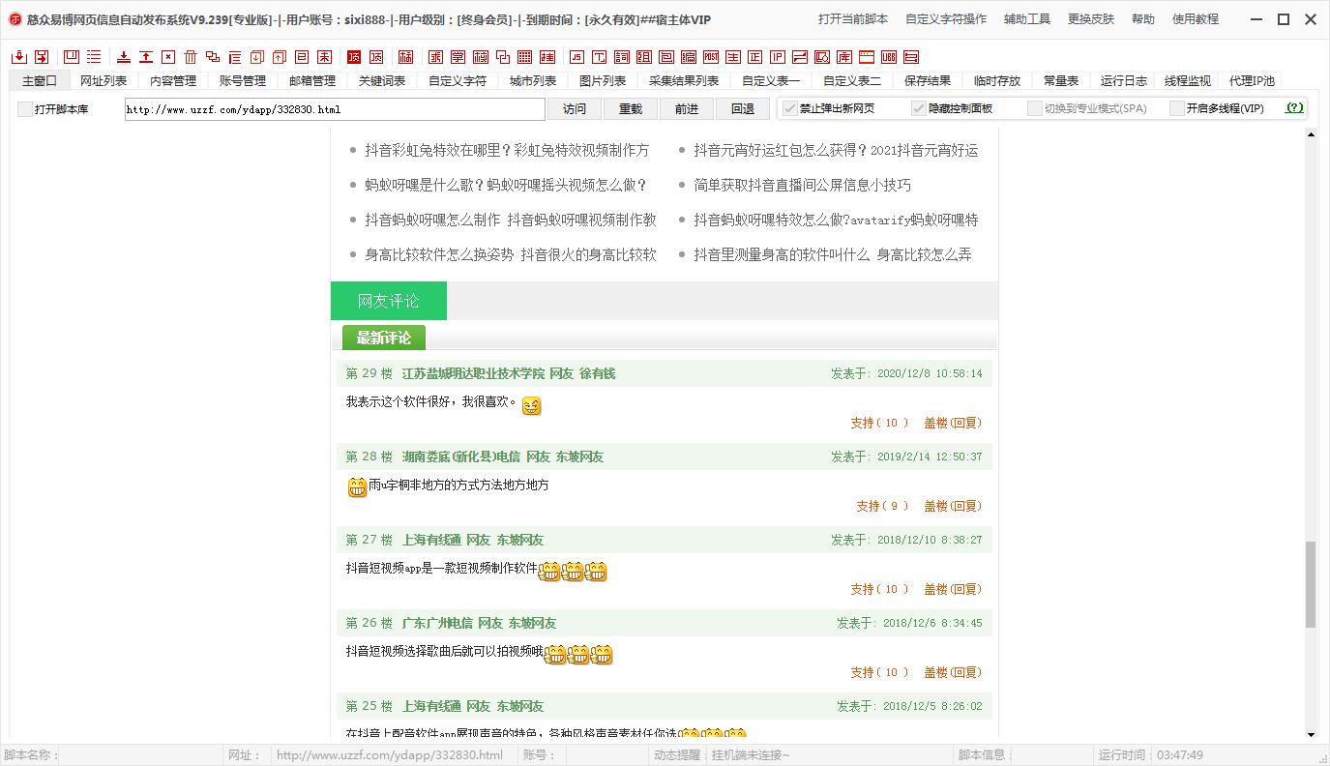Click the upload arrow toolbar icon
Screen dimensions: 1330x766
tap(146, 57)
